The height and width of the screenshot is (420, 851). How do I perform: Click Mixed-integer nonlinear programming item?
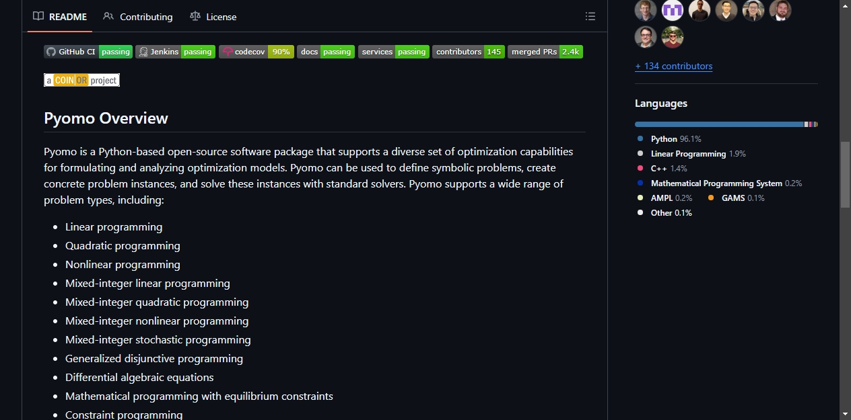(x=157, y=321)
